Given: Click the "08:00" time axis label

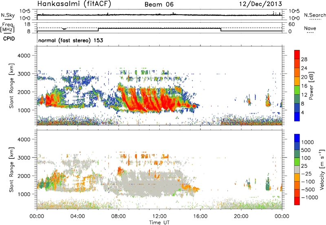Looking at the screenshot, I should coord(119,216).
